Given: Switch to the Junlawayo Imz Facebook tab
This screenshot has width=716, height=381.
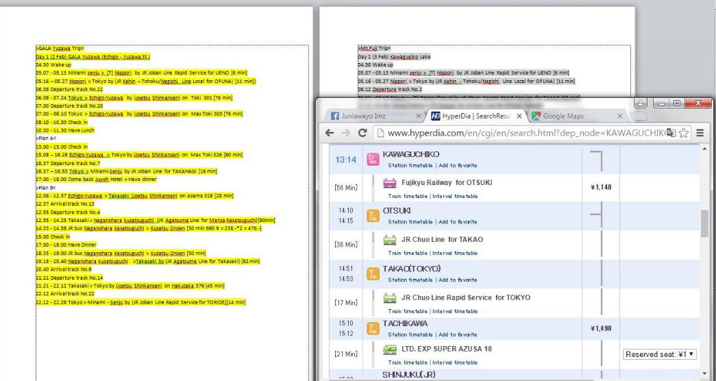Looking at the screenshot, I should (374, 116).
